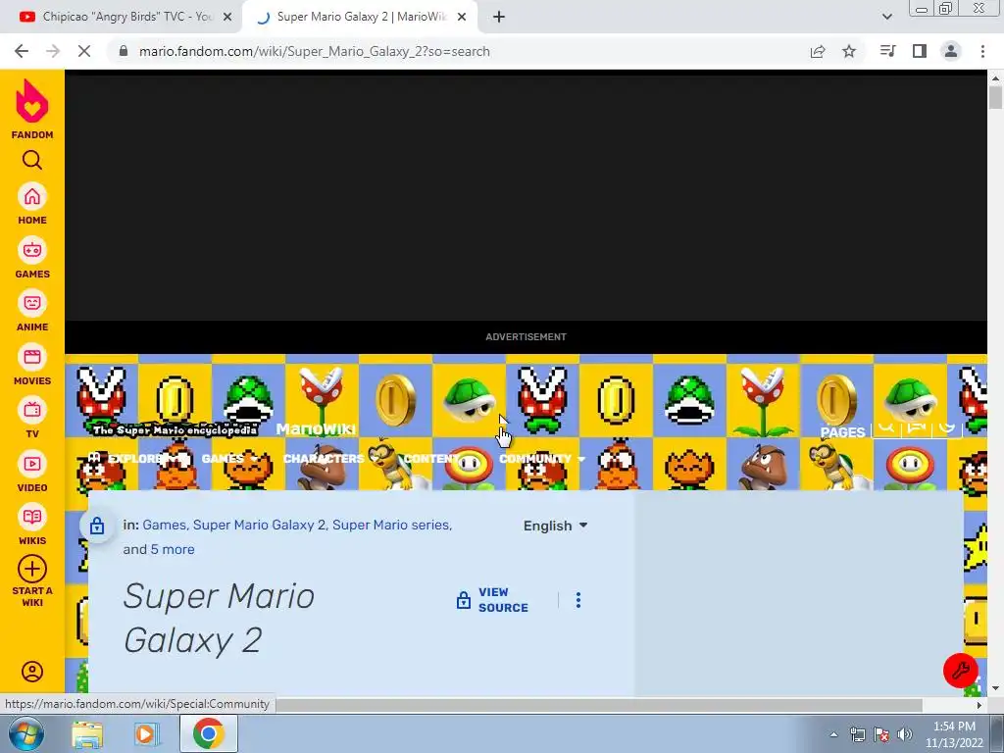Click the horizontal scrollbar thumb

(x=599, y=704)
